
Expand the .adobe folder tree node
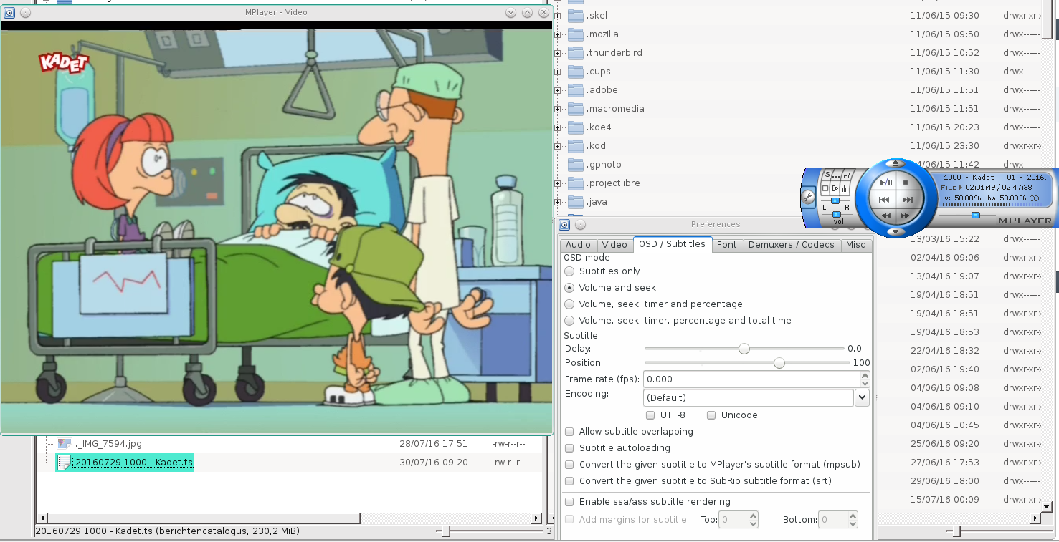point(557,90)
